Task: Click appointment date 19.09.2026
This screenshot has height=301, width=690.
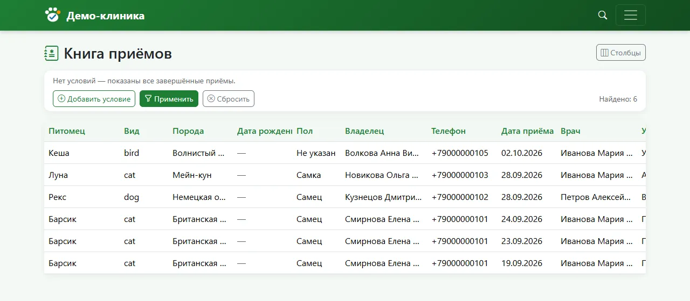Action: coord(522,263)
